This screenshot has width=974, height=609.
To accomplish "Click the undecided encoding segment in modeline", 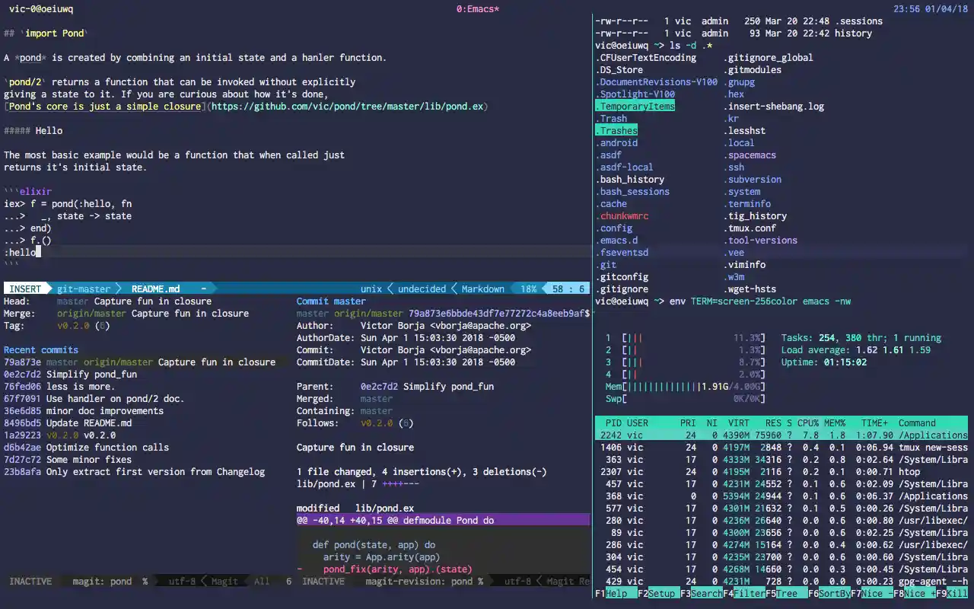I will (422, 289).
